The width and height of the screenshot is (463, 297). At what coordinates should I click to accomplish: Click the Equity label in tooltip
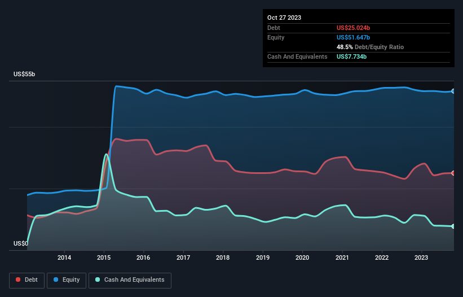click(x=276, y=37)
